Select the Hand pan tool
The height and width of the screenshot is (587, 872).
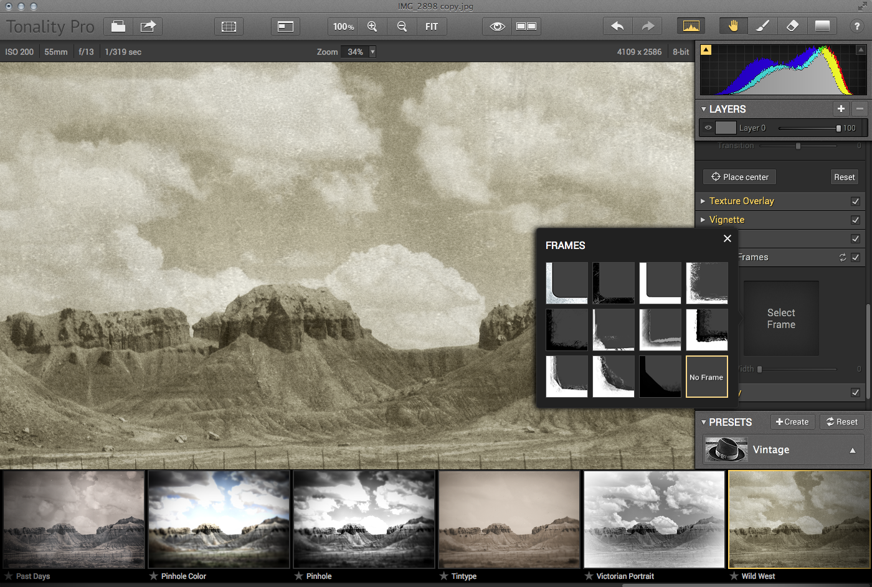click(733, 26)
